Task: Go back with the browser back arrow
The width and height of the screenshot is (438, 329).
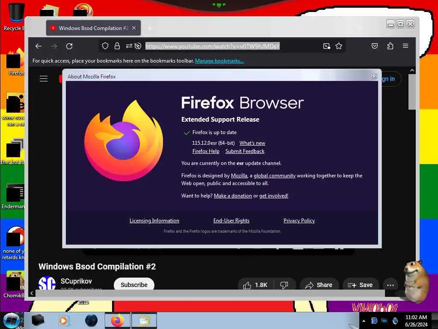Action: coord(38,46)
